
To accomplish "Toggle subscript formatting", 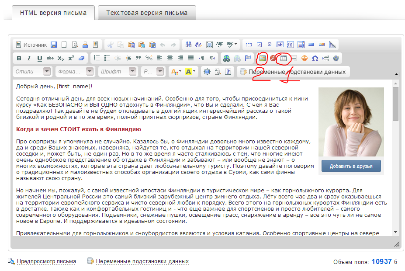I will click(60, 58).
